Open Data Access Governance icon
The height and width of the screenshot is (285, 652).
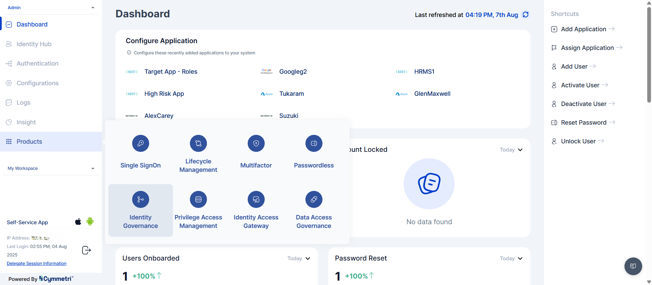[x=314, y=199]
